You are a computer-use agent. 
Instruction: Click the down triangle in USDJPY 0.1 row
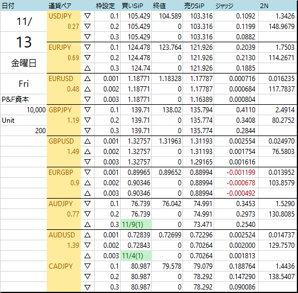87,16
